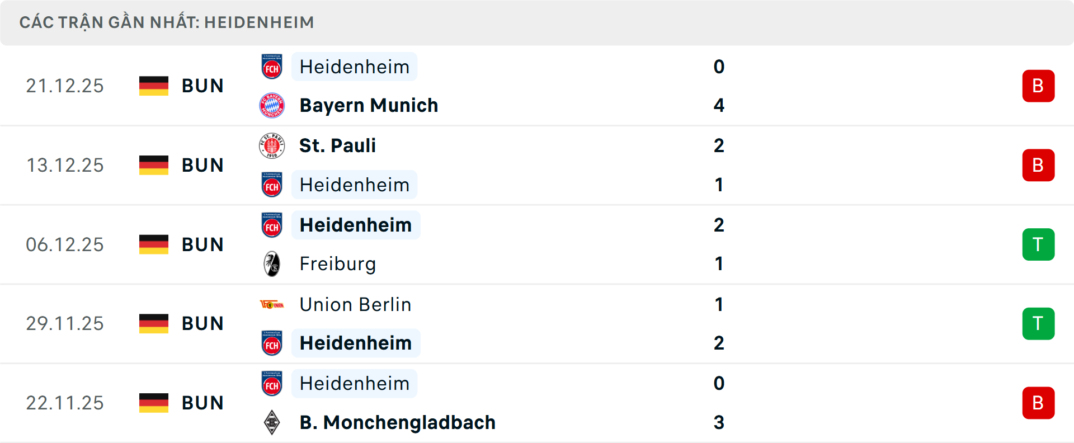Viewport: 1074px width, 443px height.
Task: Expand the 13.12.25 St. Pauli match row
Action: coord(537,165)
